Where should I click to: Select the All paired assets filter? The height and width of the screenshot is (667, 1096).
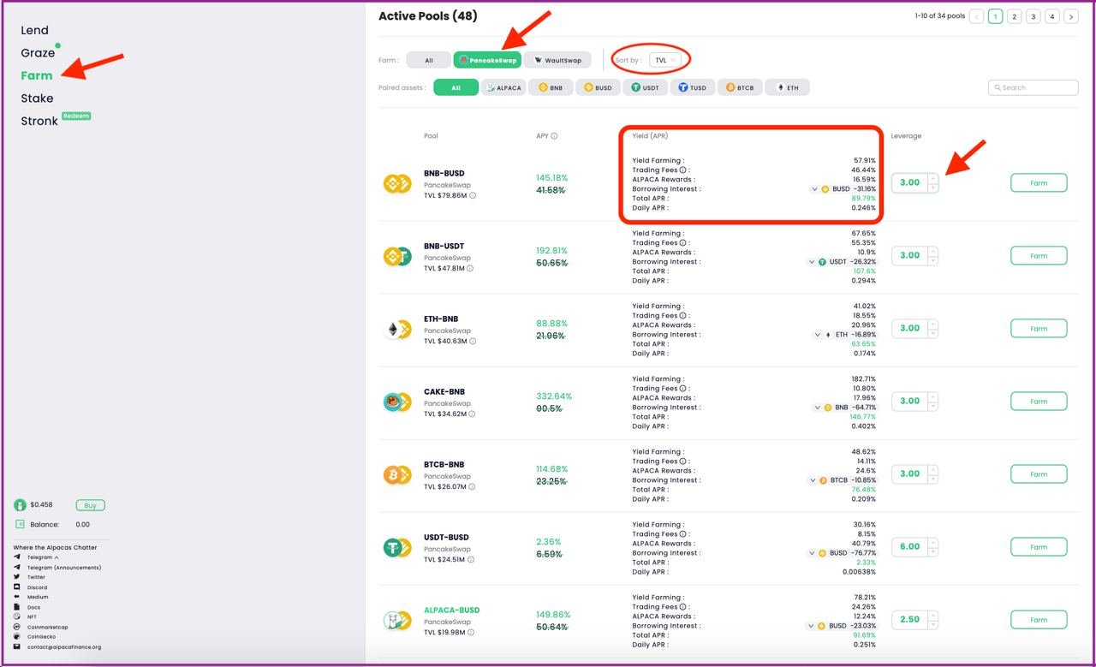click(x=456, y=87)
